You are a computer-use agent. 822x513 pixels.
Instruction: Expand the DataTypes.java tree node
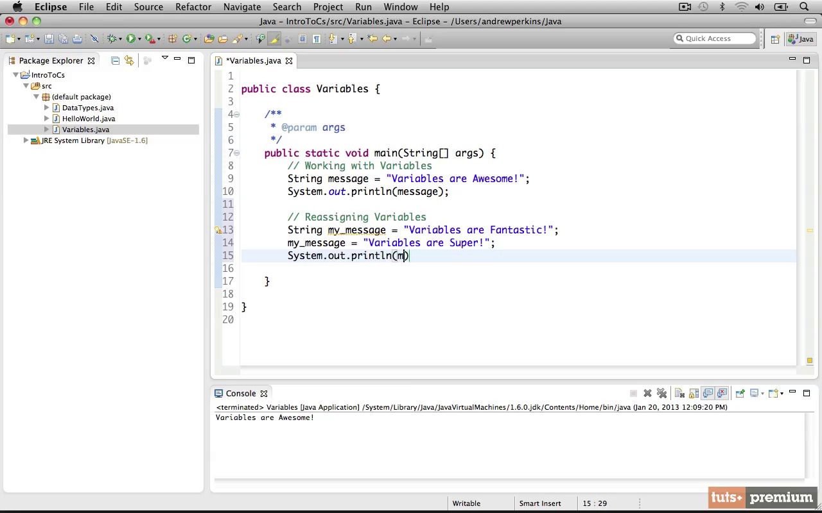47,108
